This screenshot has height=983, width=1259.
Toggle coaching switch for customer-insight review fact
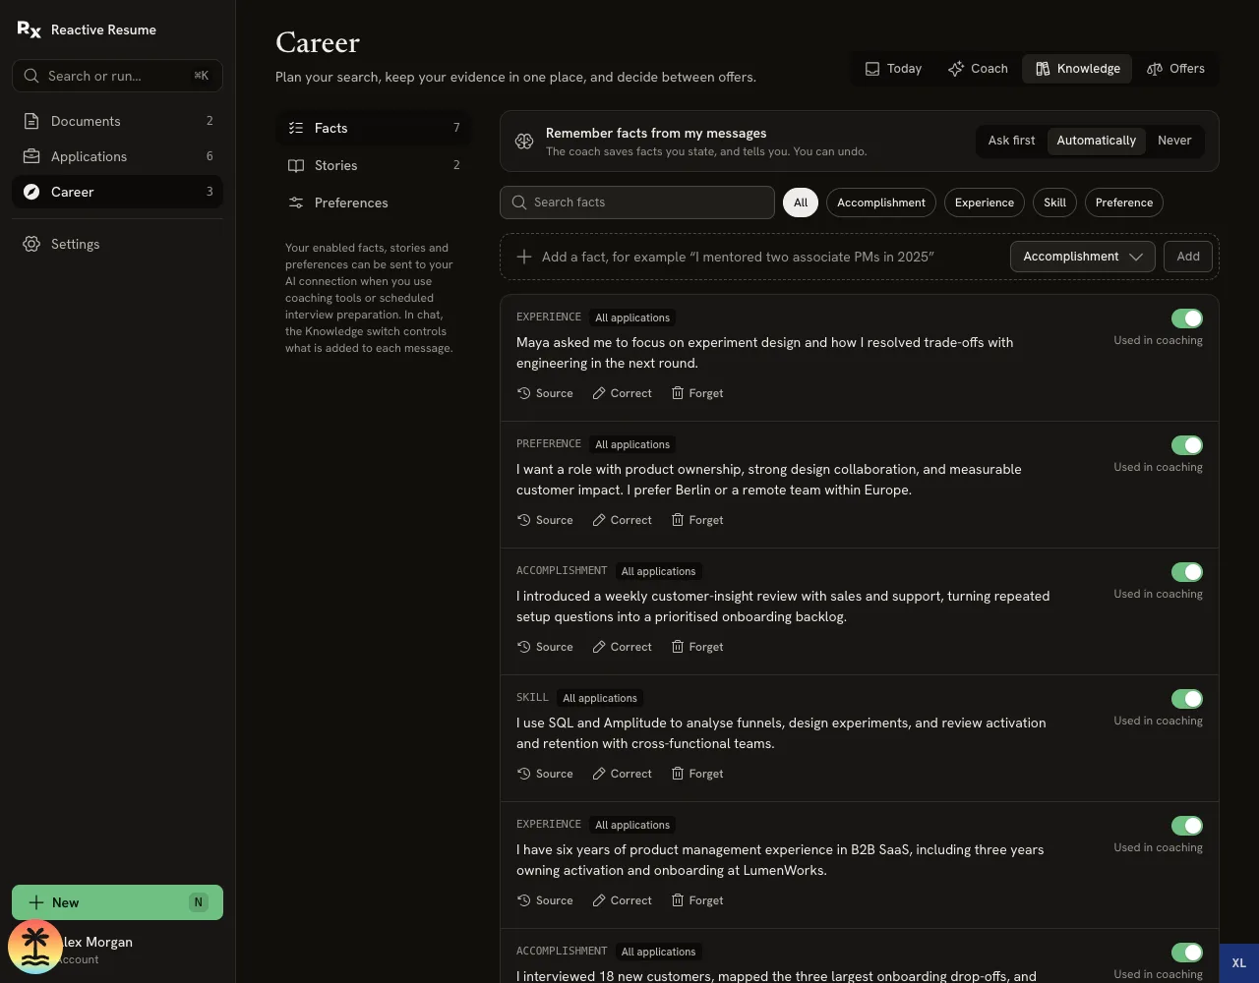tap(1187, 572)
